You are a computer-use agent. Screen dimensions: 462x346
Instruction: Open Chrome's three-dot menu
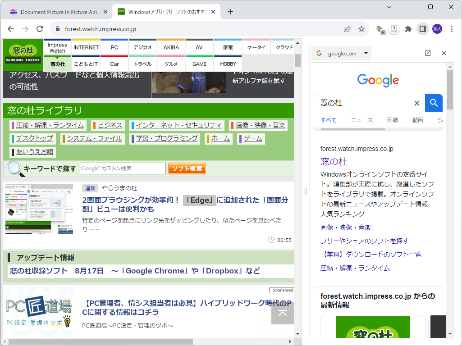click(x=452, y=29)
